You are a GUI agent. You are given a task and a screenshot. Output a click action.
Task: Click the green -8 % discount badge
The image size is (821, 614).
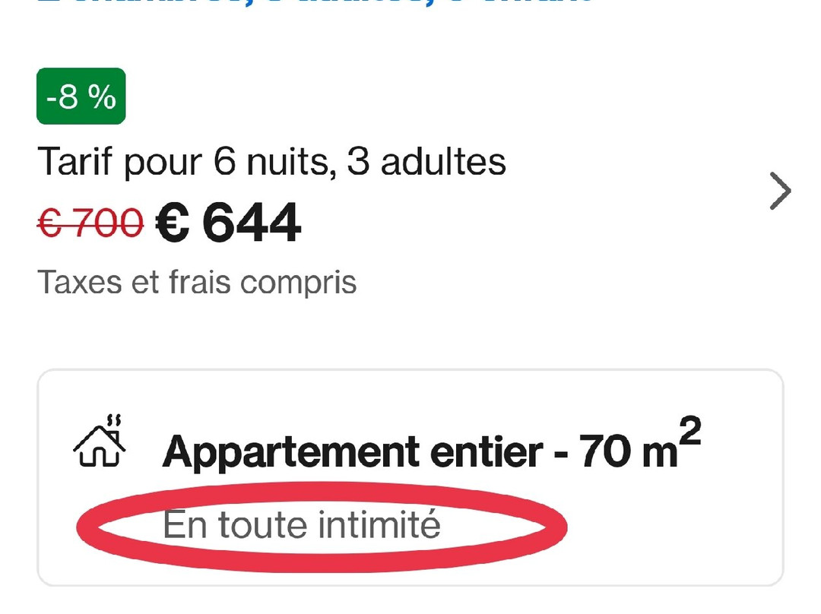click(81, 97)
